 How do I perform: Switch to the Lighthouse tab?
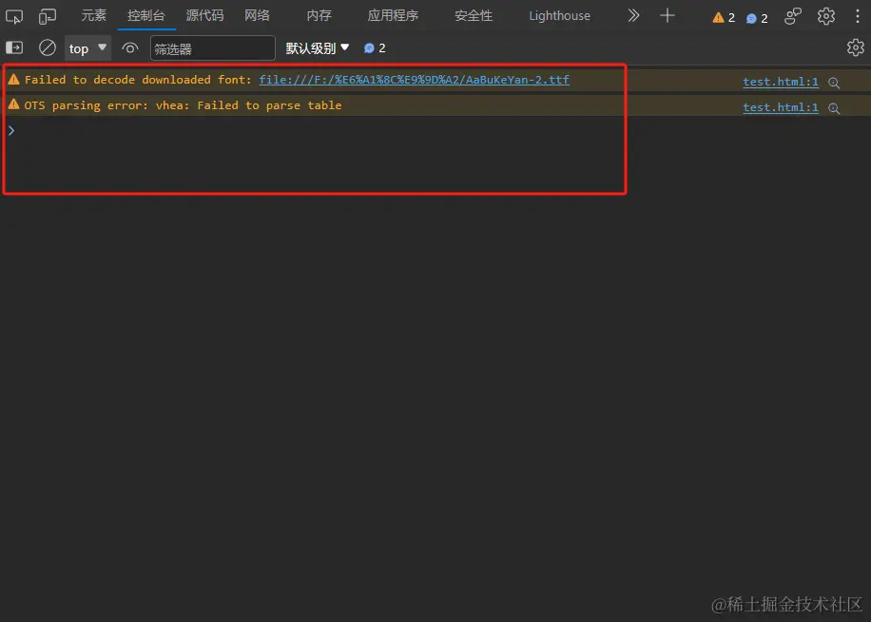(x=559, y=15)
